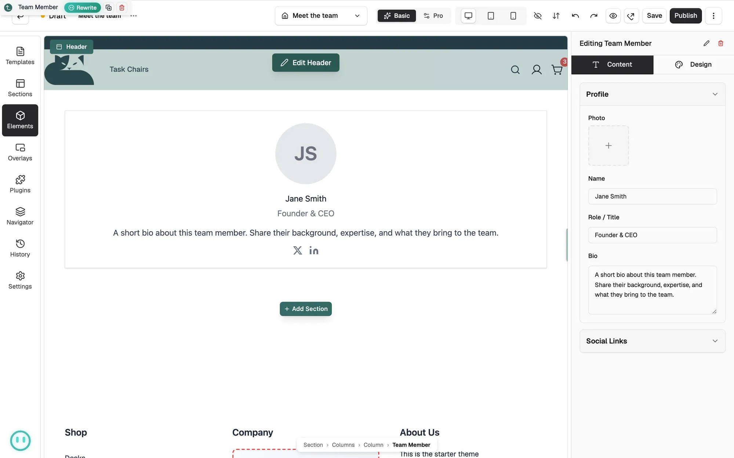Switch to the Design tab
The width and height of the screenshot is (734, 458).
pos(693,64)
